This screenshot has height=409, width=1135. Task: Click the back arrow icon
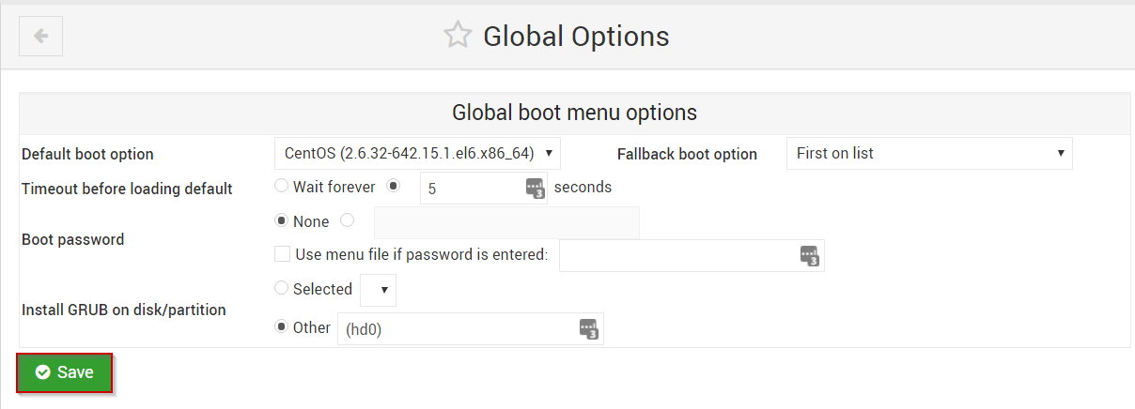(40, 37)
